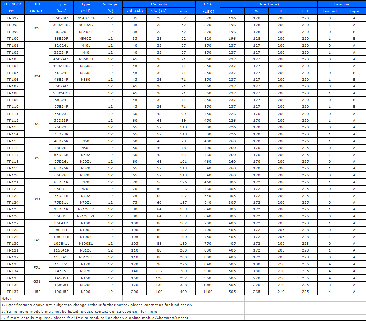Select the D23 JIS group cell
The width and height of the screenshot is (366, 321).
[37, 124]
